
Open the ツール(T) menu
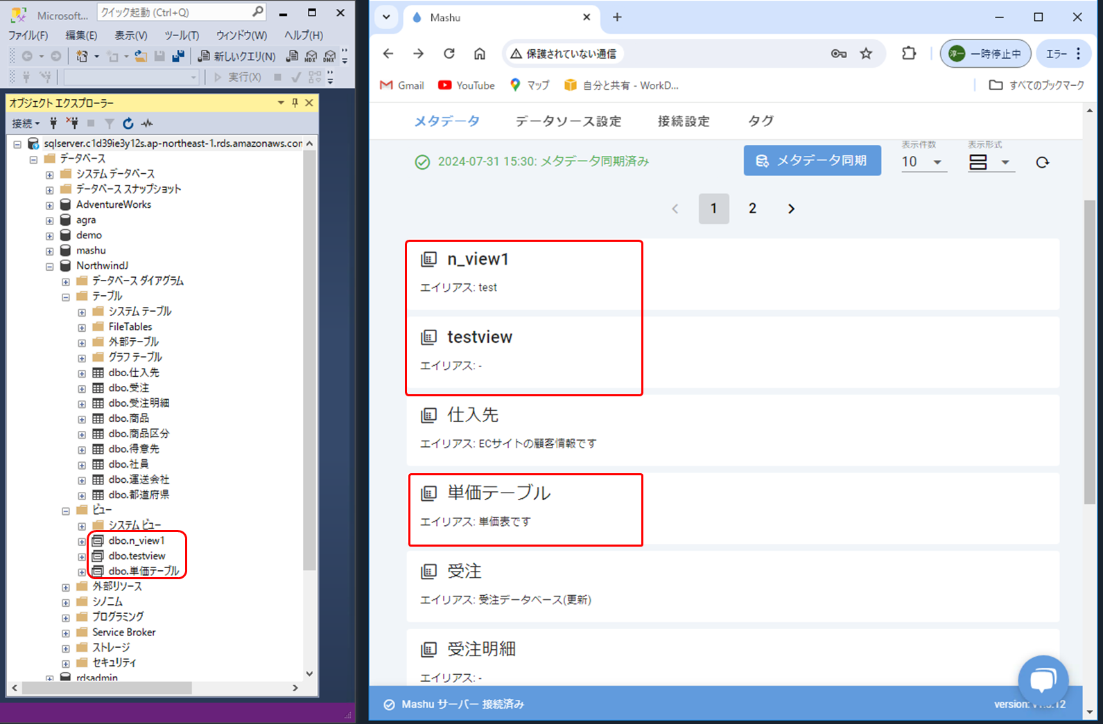pos(182,35)
